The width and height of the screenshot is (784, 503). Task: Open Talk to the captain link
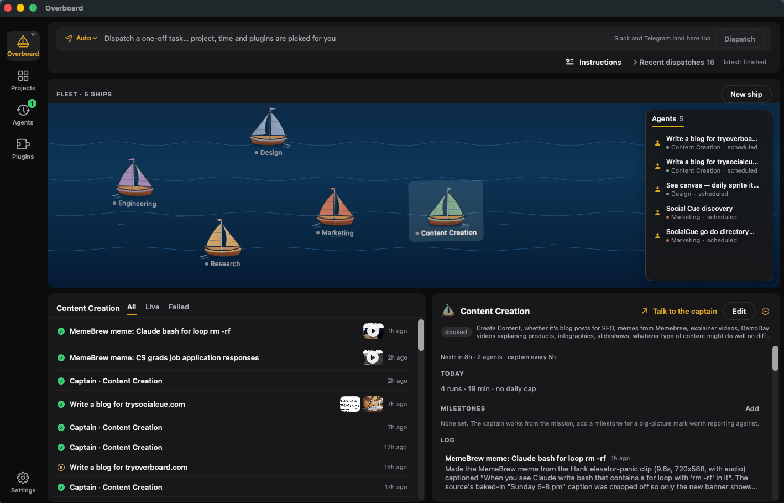point(679,311)
